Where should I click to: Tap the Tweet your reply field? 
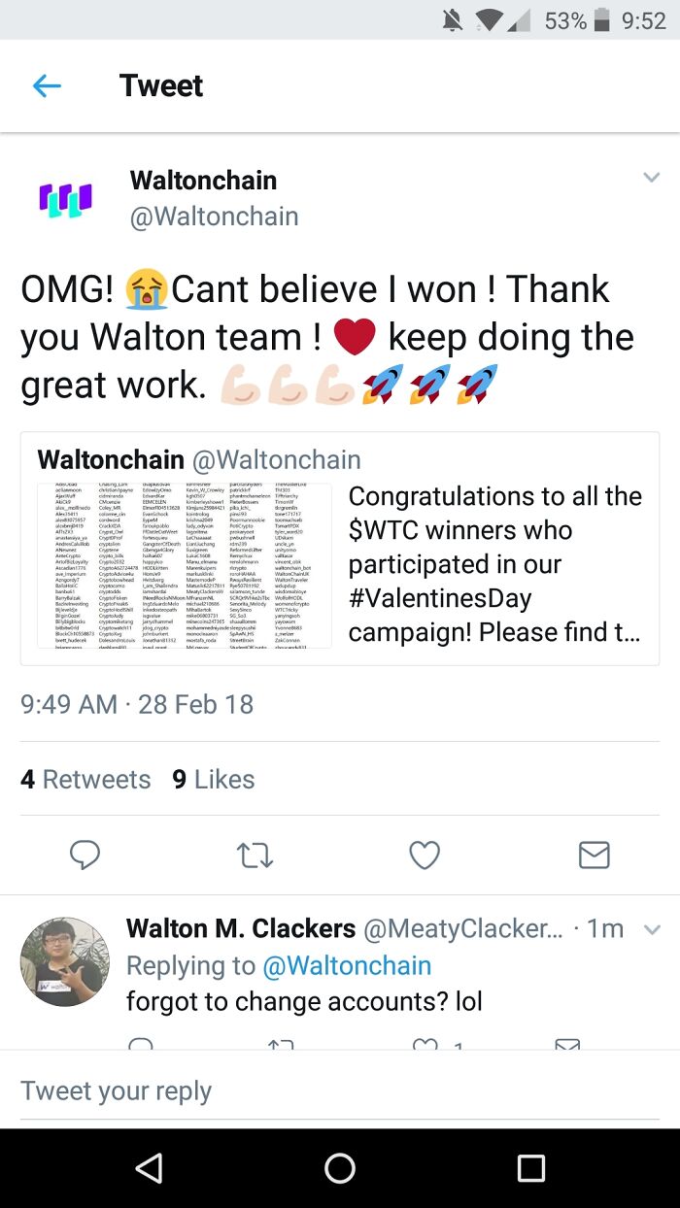click(x=117, y=1090)
